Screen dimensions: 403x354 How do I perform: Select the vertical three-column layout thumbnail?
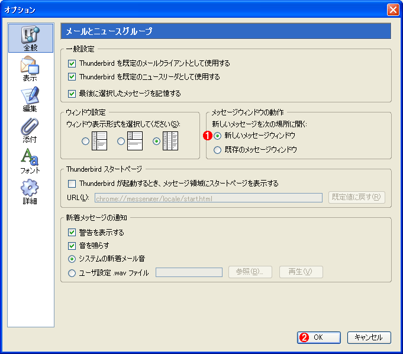(170, 141)
